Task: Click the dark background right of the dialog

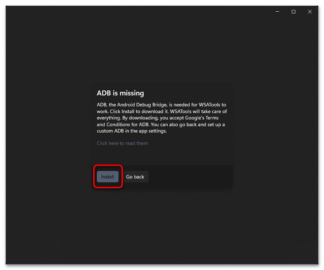Action: [276, 135]
